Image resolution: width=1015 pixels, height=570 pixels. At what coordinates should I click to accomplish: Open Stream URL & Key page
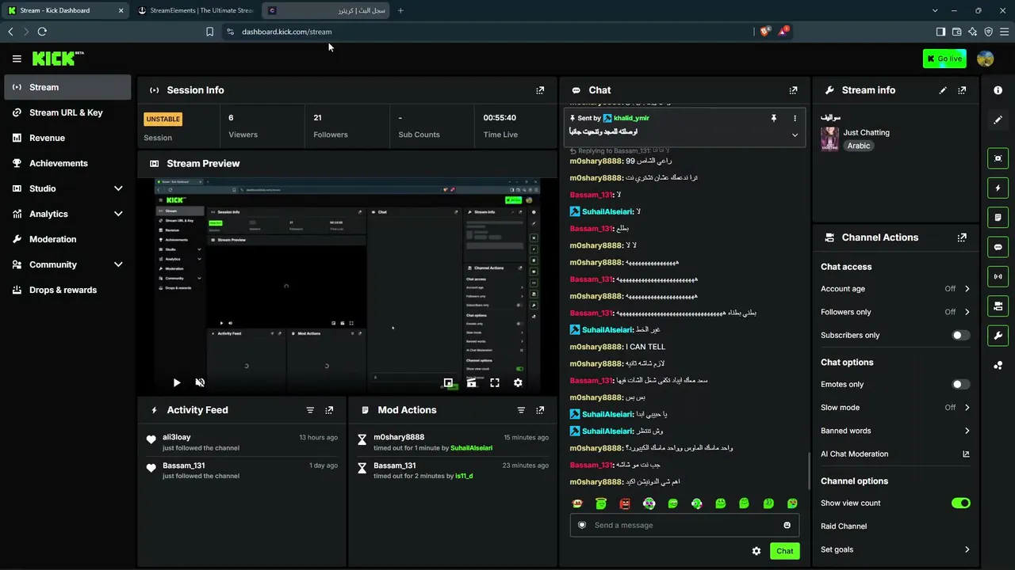[67, 112]
